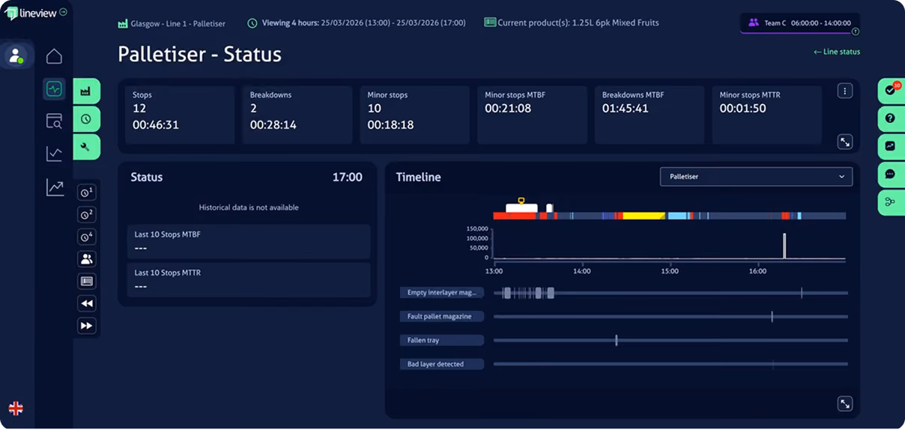Click the Fallen tray event marker

point(617,340)
